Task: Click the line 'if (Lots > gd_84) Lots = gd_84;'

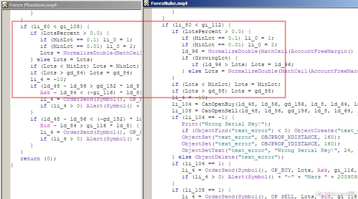Action: point(81,73)
